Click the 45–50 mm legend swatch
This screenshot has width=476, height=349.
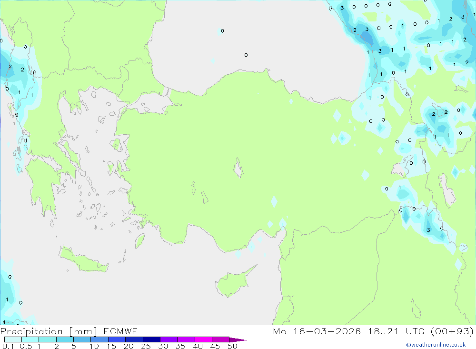coord(220,339)
